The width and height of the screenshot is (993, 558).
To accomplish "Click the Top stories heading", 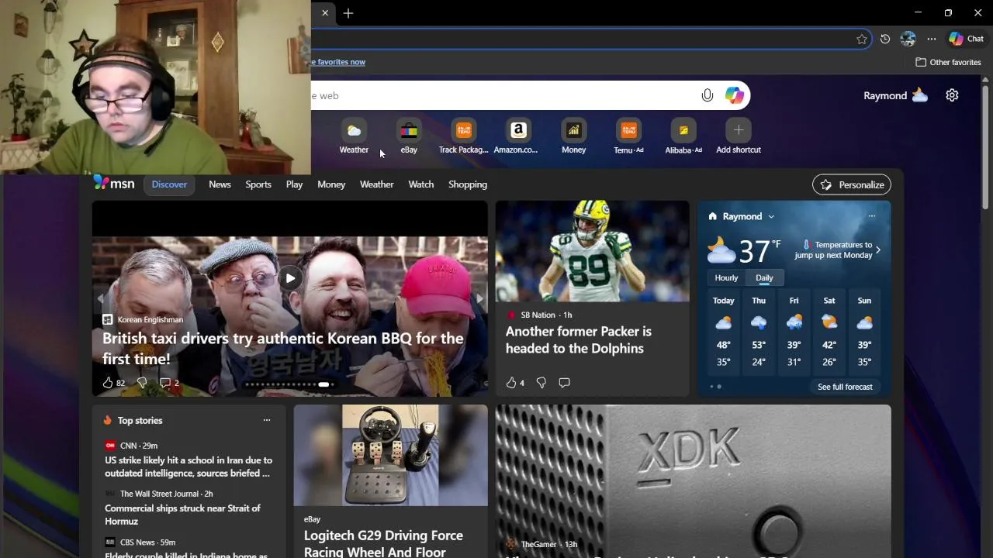I will [140, 420].
